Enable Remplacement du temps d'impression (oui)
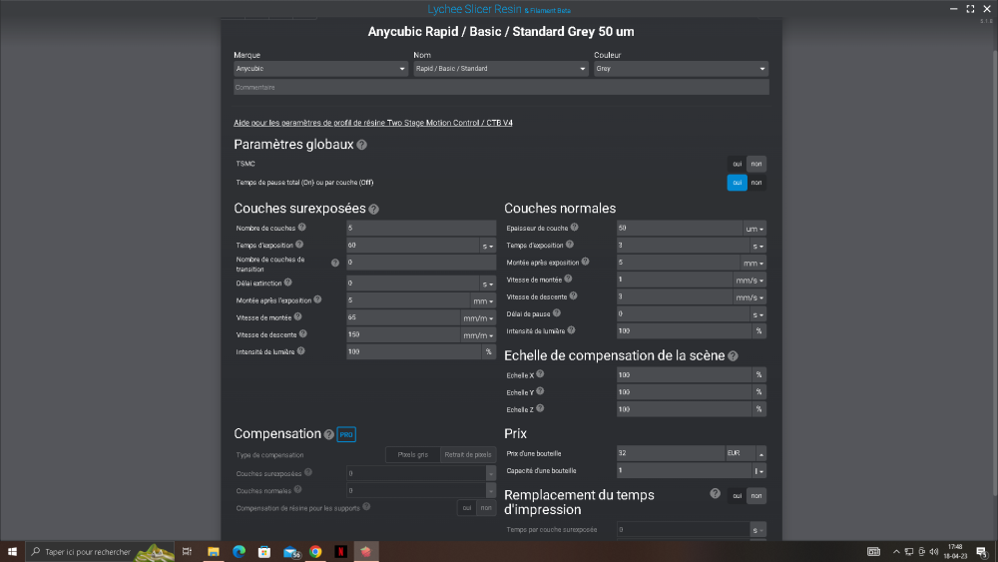998x562 pixels. click(x=738, y=496)
